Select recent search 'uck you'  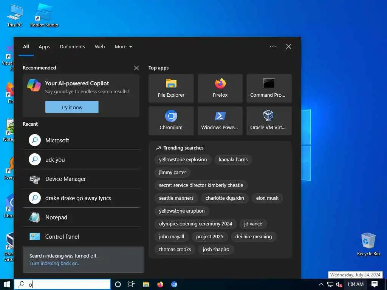click(x=81, y=160)
